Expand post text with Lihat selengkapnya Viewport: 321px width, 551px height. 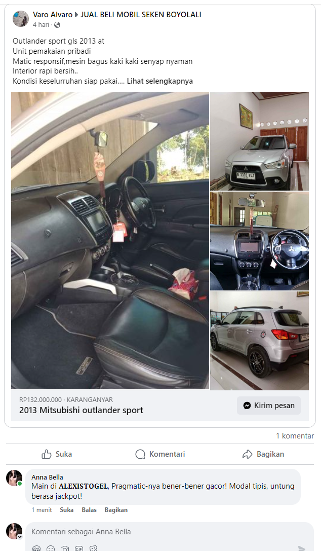tap(159, 81)
